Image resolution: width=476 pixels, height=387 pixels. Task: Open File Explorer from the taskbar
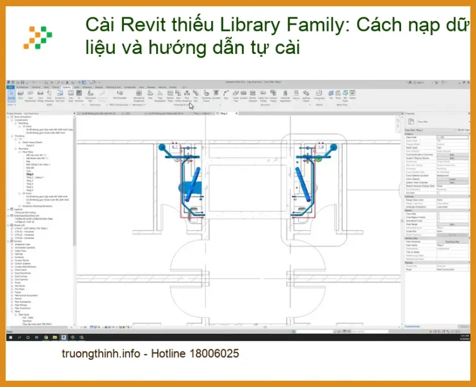click(x=55, y=337)
